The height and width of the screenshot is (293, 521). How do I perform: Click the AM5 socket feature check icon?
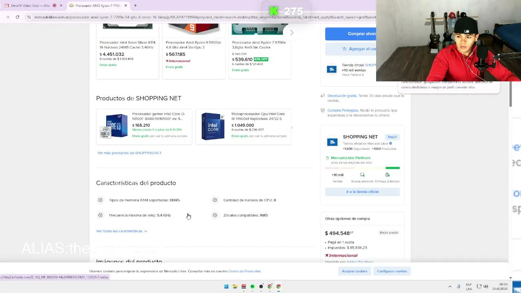[x=215, y=215]
